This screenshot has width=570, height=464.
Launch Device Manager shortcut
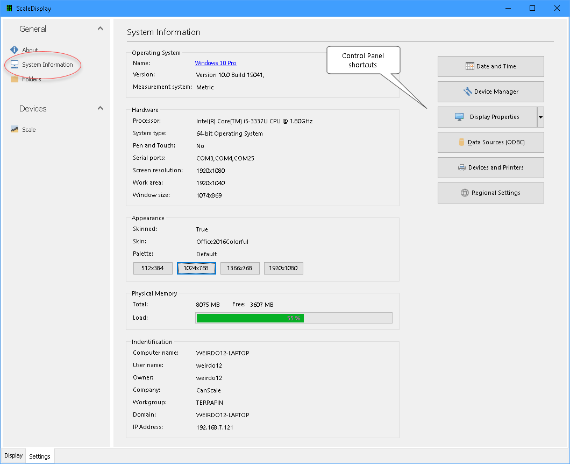tap(490, 92)
